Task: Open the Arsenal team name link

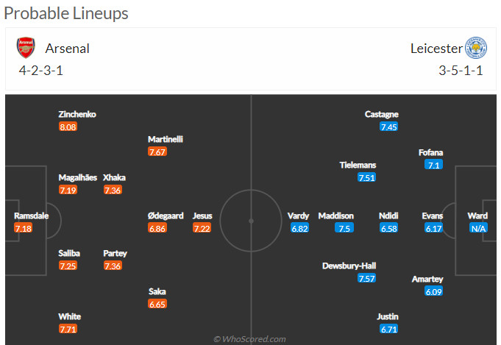Action: pyautogui.click(x=68, y=49)
